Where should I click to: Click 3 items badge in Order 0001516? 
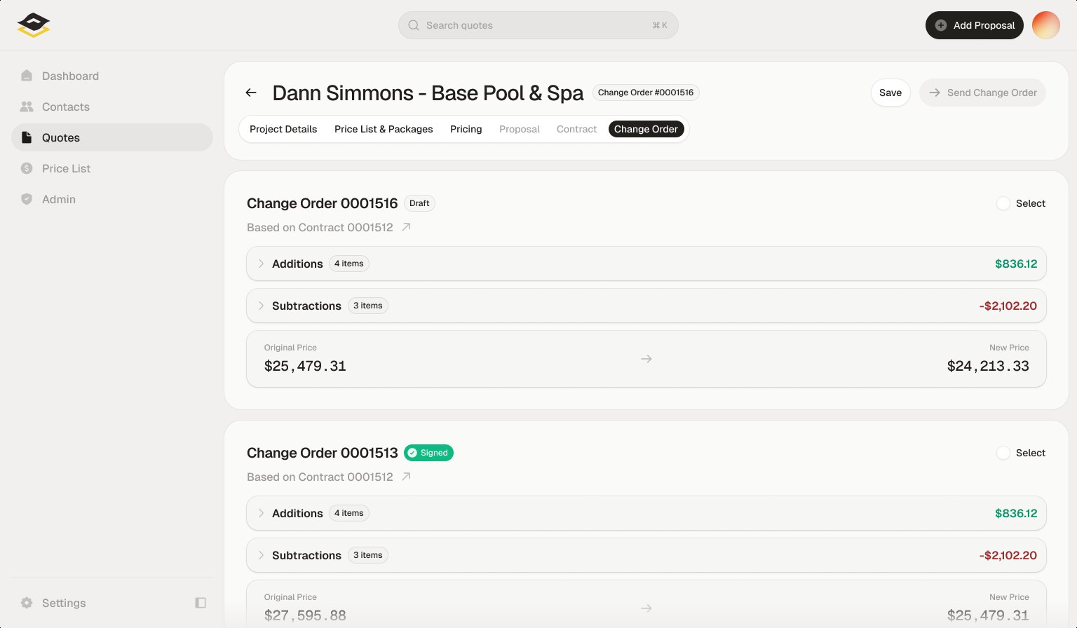click(x=368, y=306)
